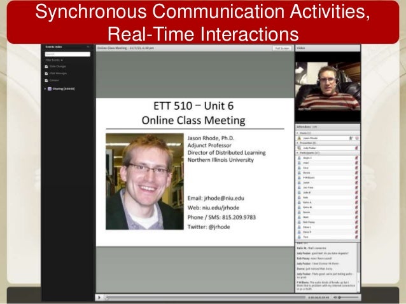Click muted mic icon on Judy Pusker's row
406x304 pixels.
click(x=356, y=148)
